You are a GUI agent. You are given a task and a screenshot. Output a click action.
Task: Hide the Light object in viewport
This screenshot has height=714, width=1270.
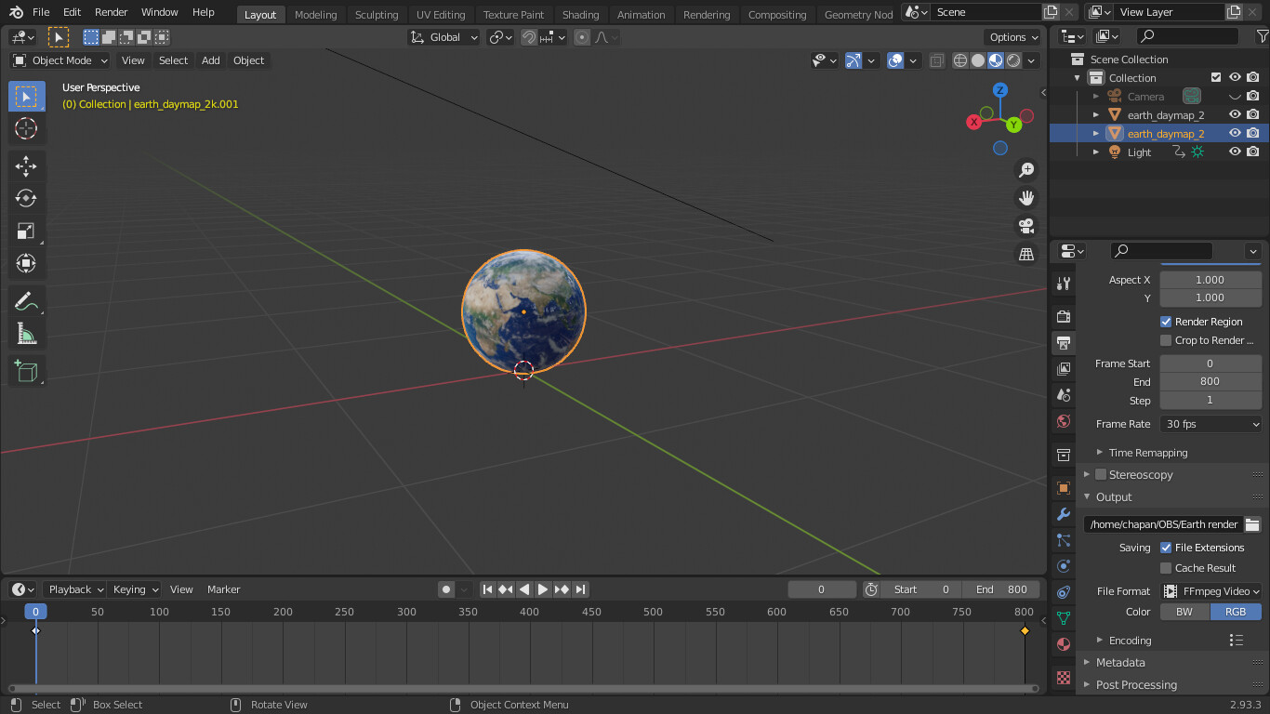pyautogui.click(x=1235, y=152)
